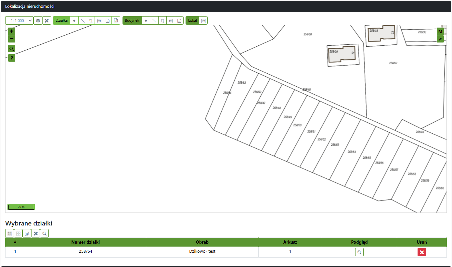Preview parcel 258/64 using Podgląd magnifier

[x=359, y=252]
